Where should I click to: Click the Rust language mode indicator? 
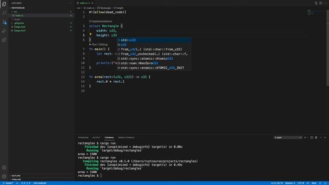coord(314,183)
